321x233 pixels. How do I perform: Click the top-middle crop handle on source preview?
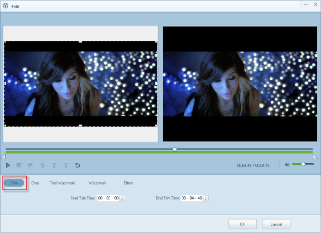[x=80, y=42]
